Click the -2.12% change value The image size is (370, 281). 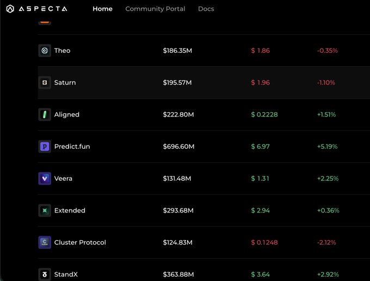(x=326, y=242)
